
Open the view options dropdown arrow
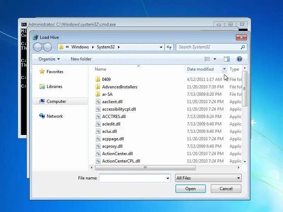coord(215,59)
